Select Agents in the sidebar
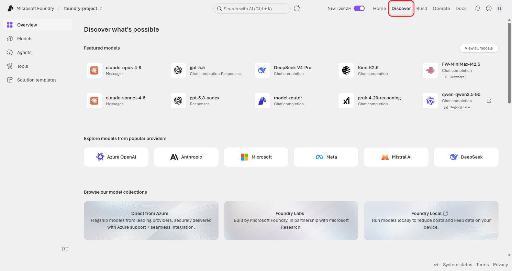Viewport: 512px width, 271px height. (37, 52)
